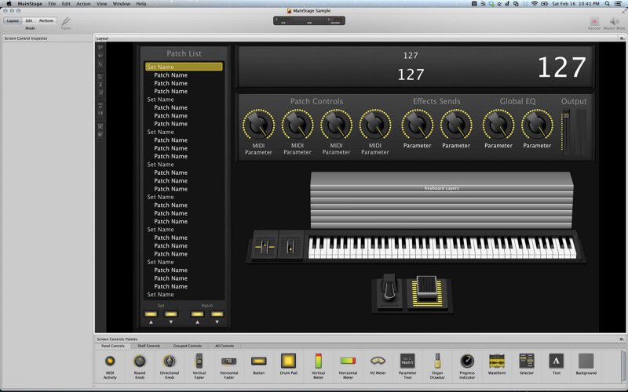Viewport: 628px width, 392px height.
Task: Select the Horizontal Meter palette item
Action: pyautogui.click(x=348, y=365)
